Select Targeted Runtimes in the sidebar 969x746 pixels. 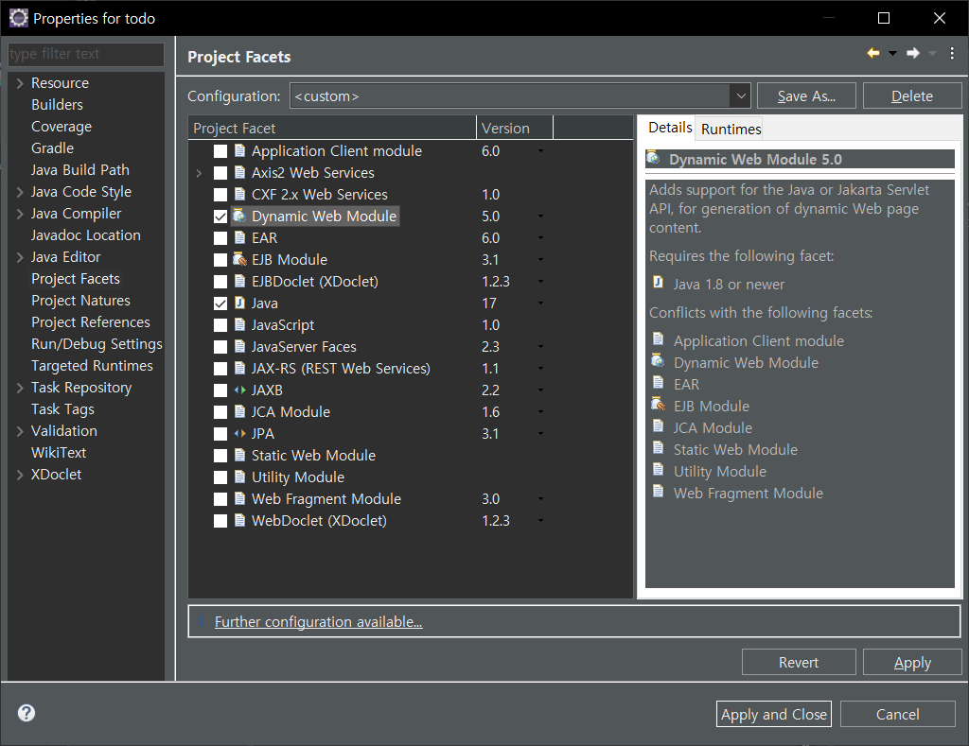pyautogui.click(x=92, y=366)
